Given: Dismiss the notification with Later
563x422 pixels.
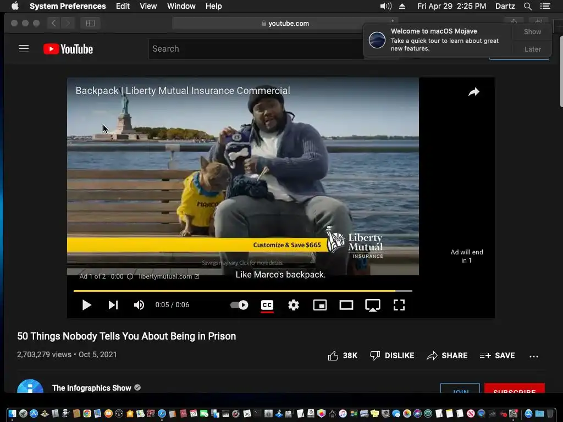Looking at the screenshot, I should (x=532, y=49).
